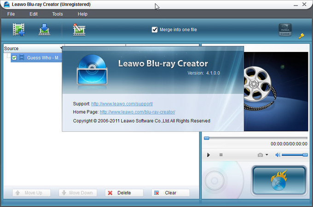This screenshot has width=313, height=207.
Task: Click the NVIDIA CUDA acceleration badge
Action: pos(285,30)
